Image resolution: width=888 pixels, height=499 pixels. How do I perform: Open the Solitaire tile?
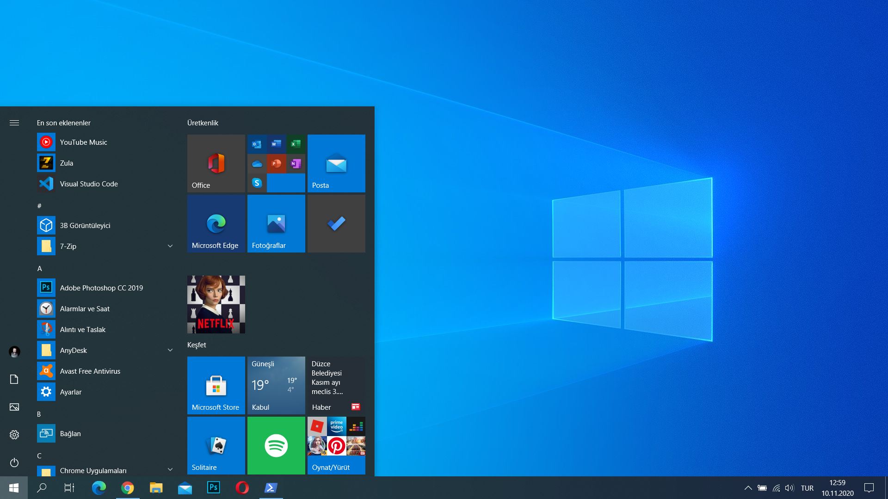click(216, 445)
